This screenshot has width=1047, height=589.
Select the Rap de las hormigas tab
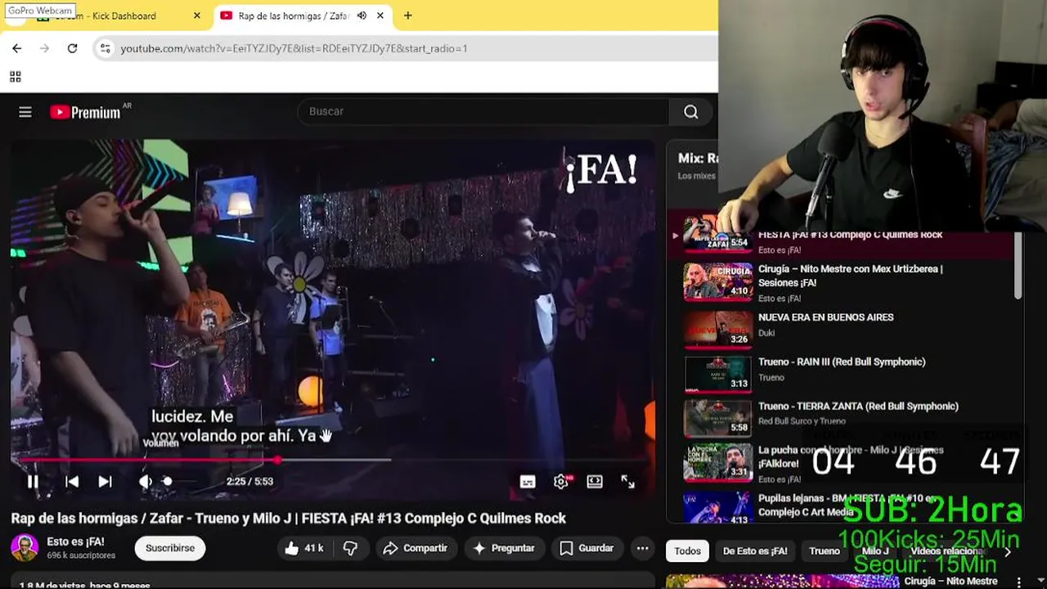[x=291, y=16]
